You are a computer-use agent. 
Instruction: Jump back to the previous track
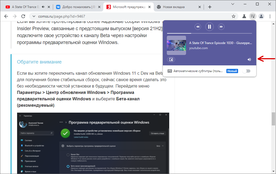pyautogui.click(x=198, y=27)
